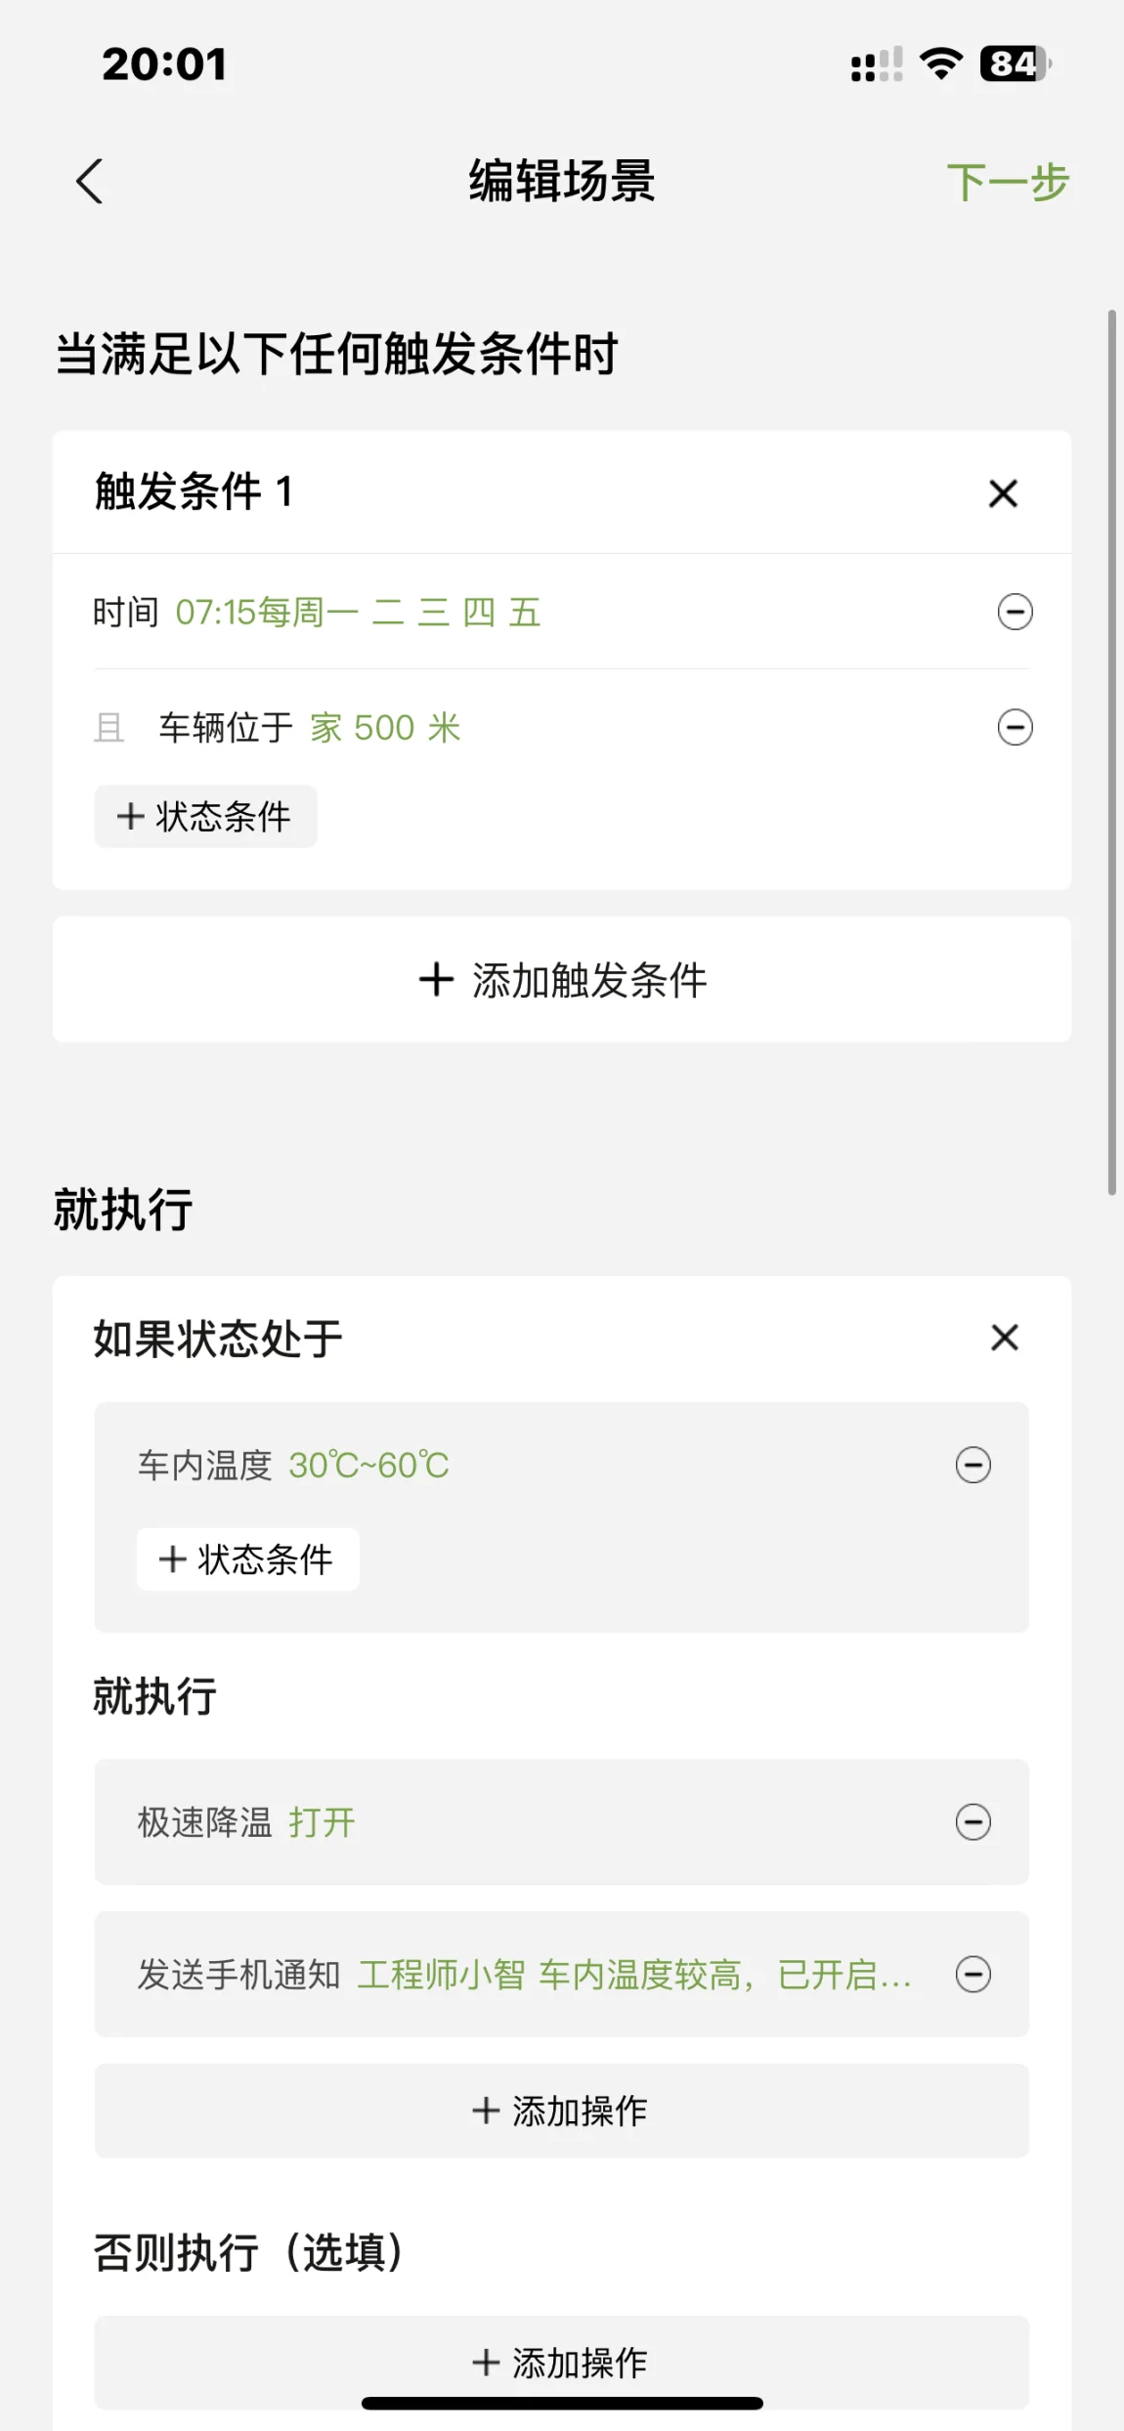Add an action under 否则执行
1124x2431 pixels.
pyautogui.click(x=561, y=2364)
